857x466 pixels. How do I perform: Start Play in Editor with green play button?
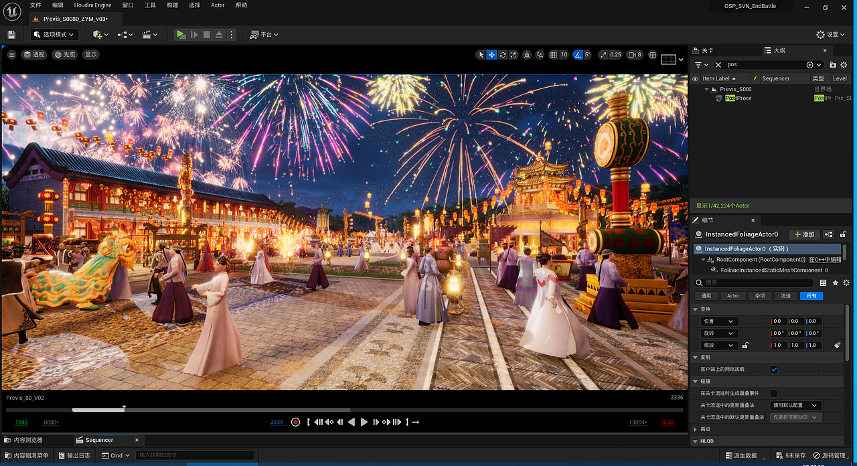click(x=181, y=34)
